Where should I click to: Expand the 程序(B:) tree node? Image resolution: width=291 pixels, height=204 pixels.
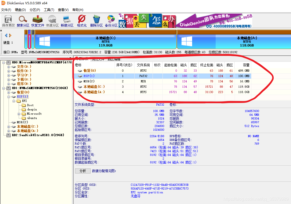coord(9,84)
